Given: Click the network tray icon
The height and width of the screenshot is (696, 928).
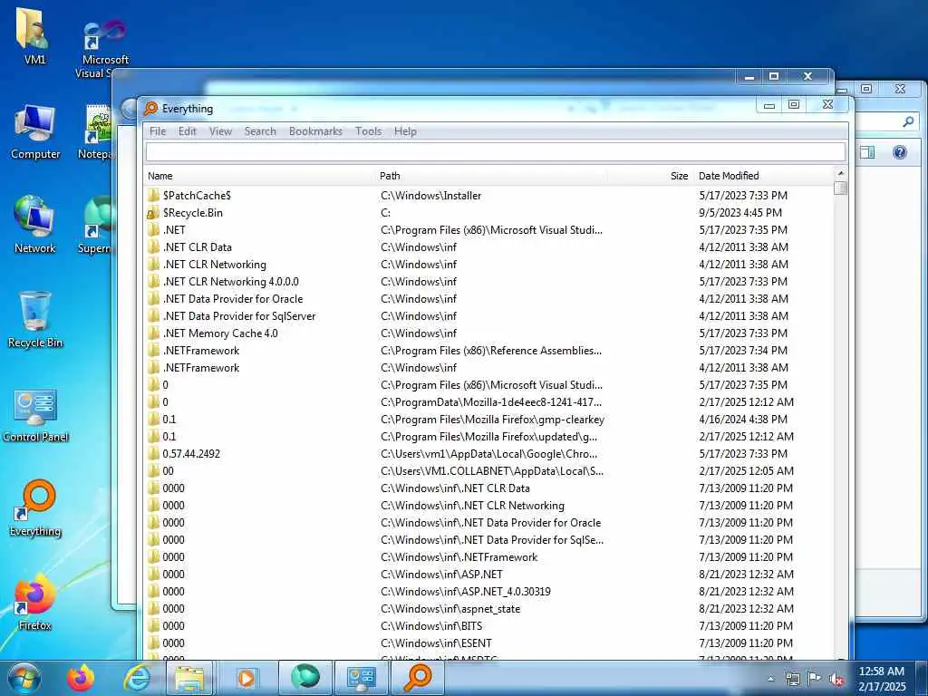Looking at the screenshot, I should (x=792, y=680).
